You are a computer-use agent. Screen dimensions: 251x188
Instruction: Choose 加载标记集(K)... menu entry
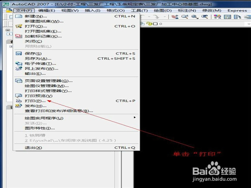pyautogui.click(x=77, y=36)
